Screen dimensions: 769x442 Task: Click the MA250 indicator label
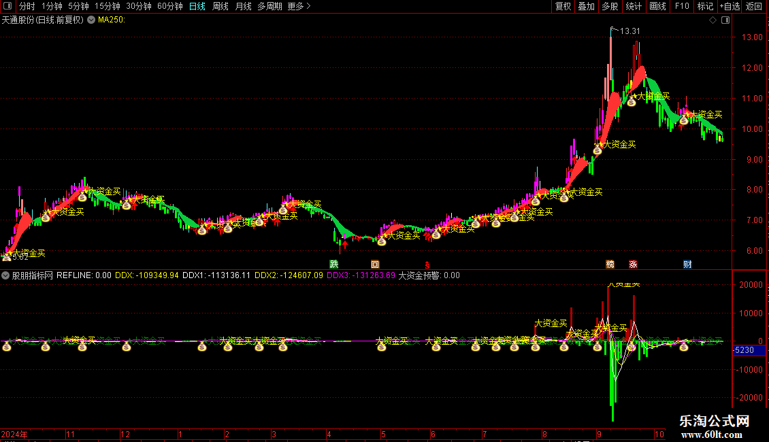(112, 20)
